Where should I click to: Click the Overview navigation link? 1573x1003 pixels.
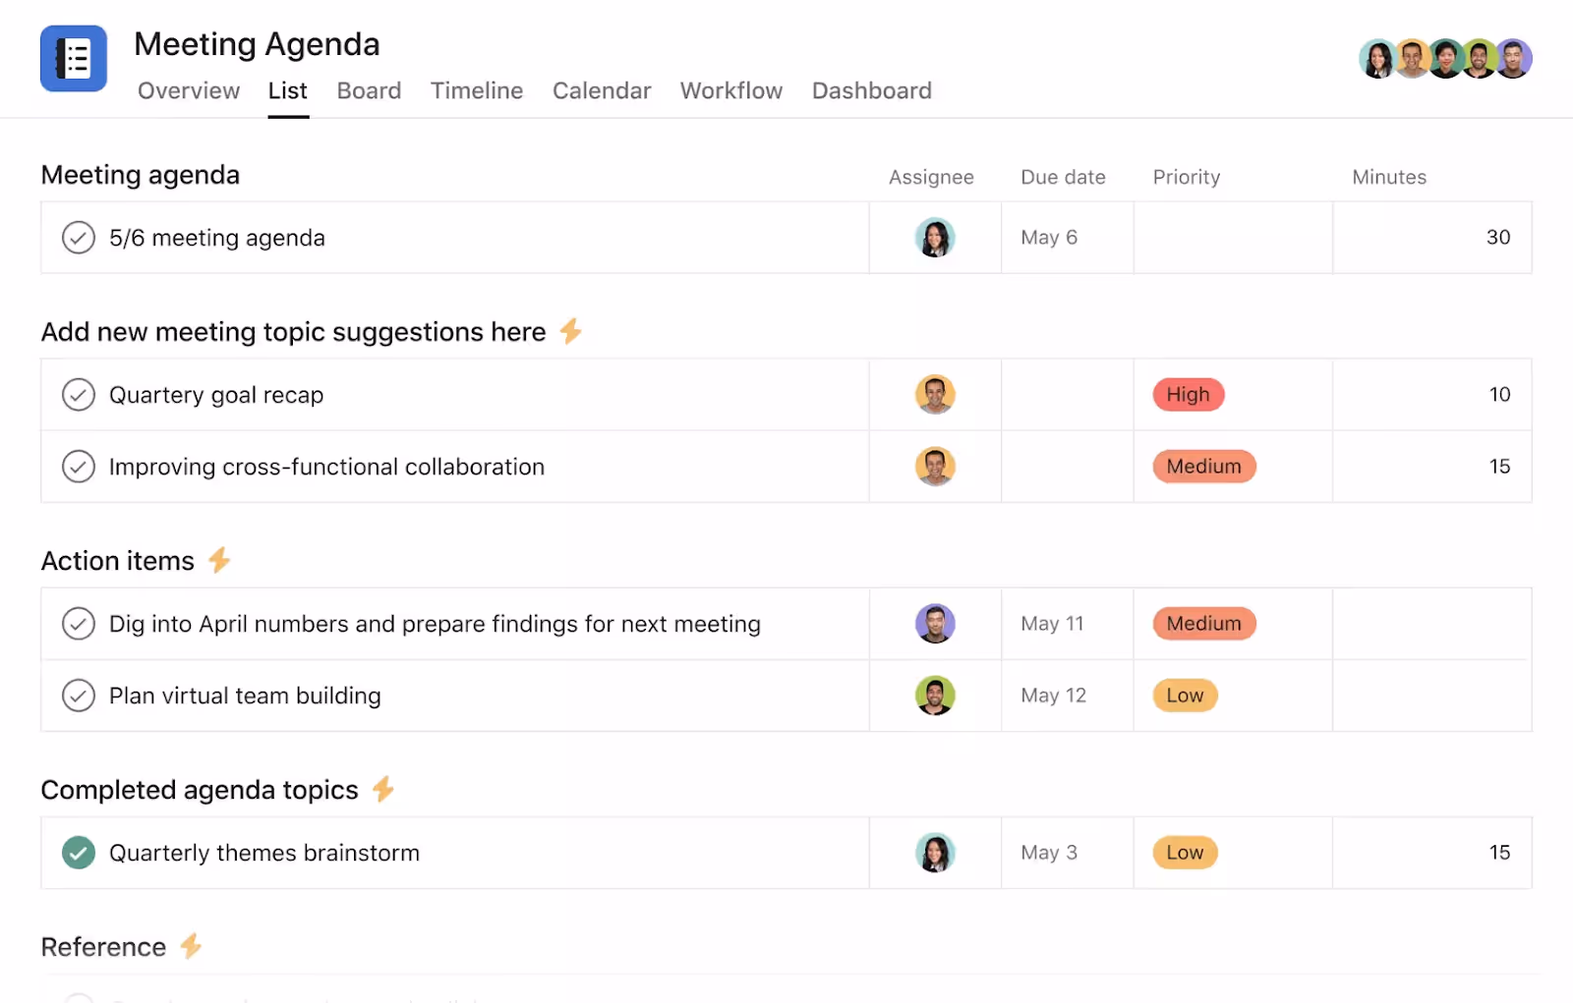click(x=188, y=90)
